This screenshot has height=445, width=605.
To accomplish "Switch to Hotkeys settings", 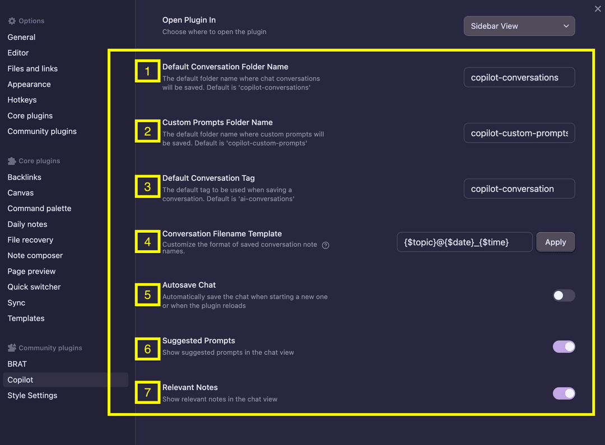I will pos(22,100).
